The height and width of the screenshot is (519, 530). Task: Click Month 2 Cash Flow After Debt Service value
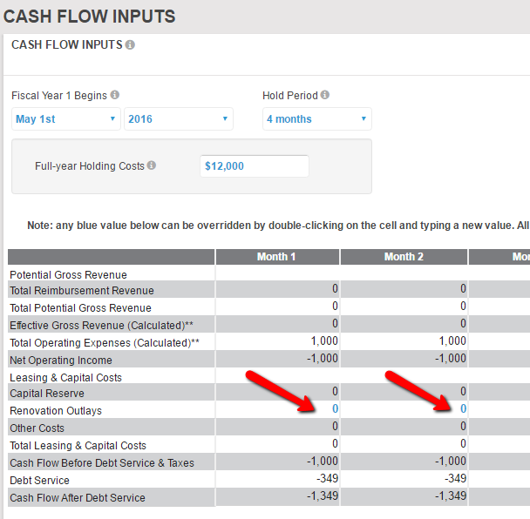[x=451, y=497]
